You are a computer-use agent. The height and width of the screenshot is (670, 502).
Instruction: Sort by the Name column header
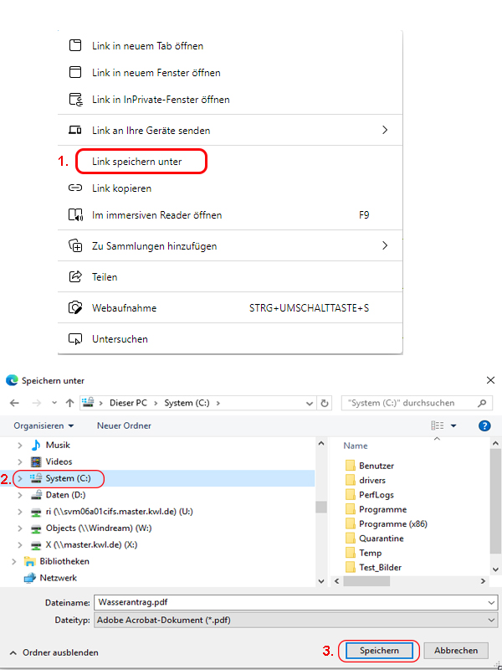(x=355, y=446)
